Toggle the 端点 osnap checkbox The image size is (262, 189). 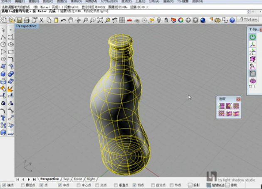tap(4, 185)
